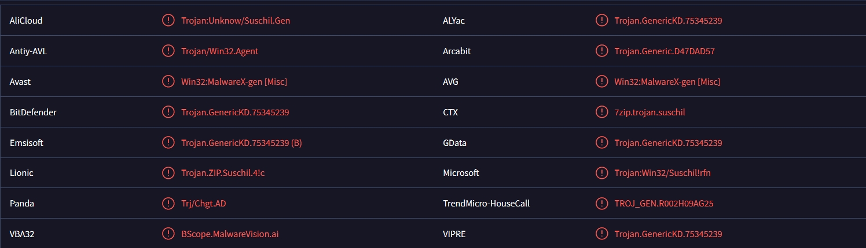The height and width of the screenshot is (248, 866).
Task: Click the alert icon beside Emsisoft detection
Action: click(168, 143)
